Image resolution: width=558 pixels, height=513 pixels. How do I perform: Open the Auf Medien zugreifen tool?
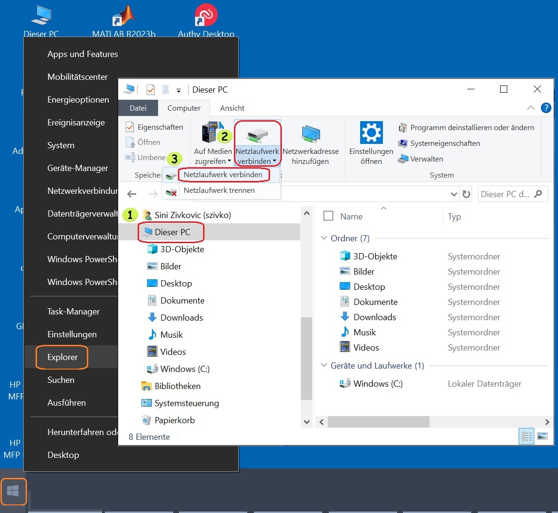(x=213, y=142)
